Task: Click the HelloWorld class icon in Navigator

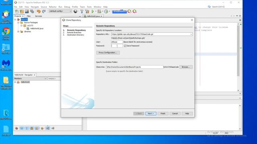Action: pyautogui.click(x=18, y=82)
